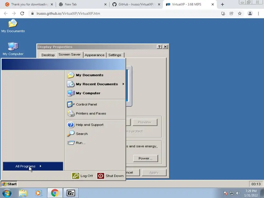
Task: Click the XP Start button
Action: click(9, 184)
